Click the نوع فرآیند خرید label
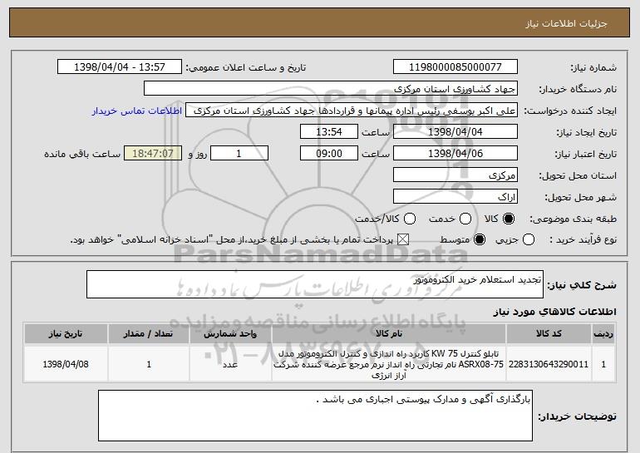Viewport: 640px width, 453px height. pyautogui.click(x=583, y=240)
